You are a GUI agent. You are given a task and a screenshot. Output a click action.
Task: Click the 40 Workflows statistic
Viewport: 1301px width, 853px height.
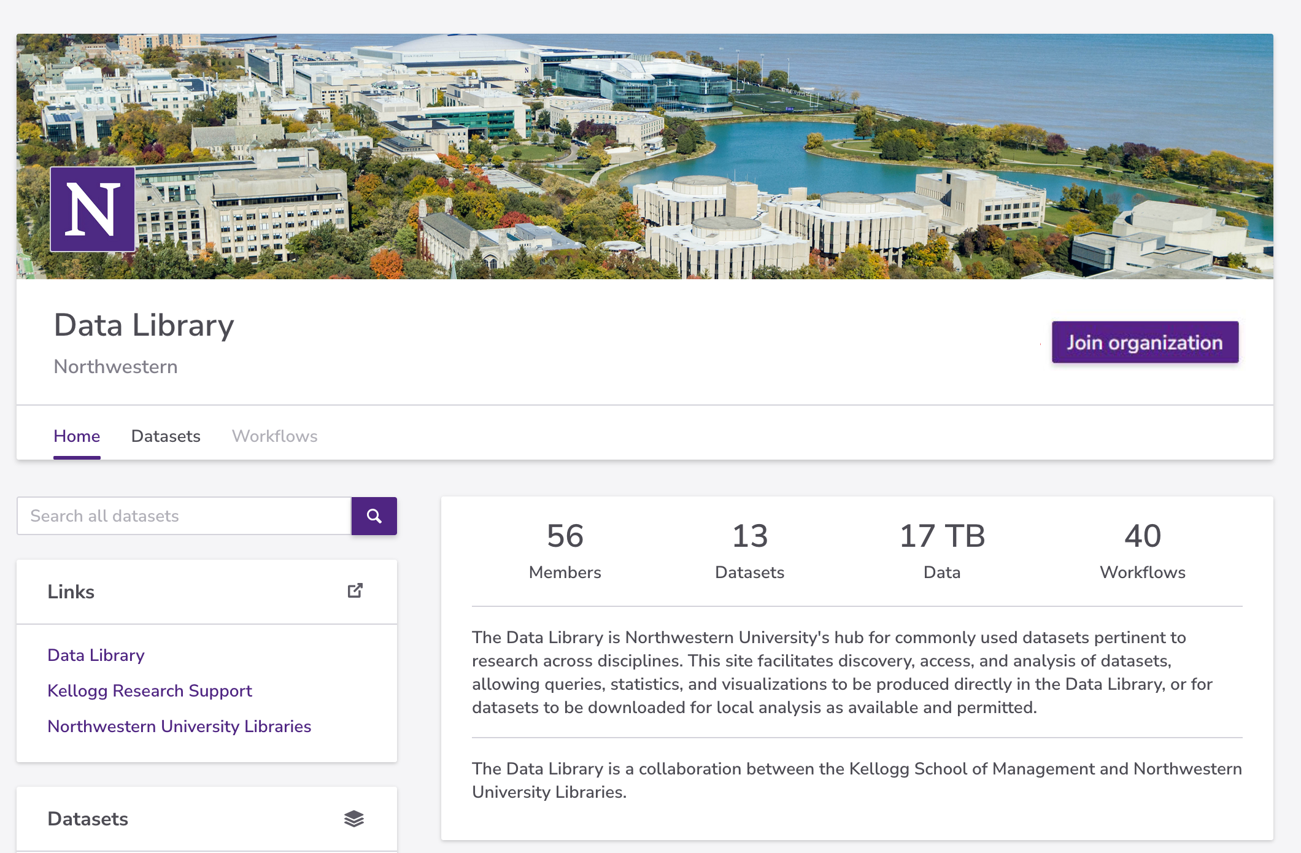tap(1143, 551)
